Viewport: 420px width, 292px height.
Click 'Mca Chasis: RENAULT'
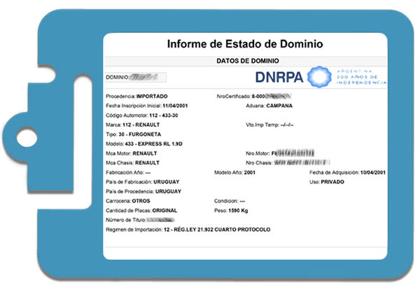click(x=132, y=163)
